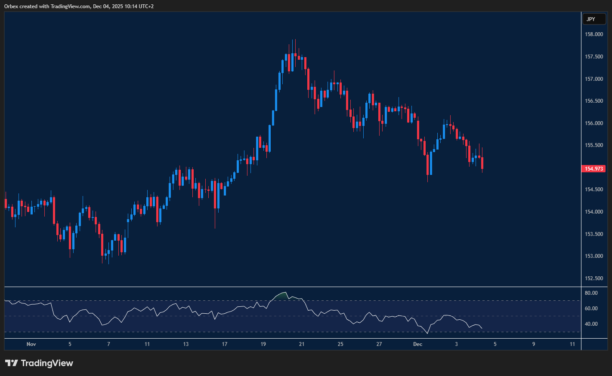Select the date 25 on time axis

[340, 344]
